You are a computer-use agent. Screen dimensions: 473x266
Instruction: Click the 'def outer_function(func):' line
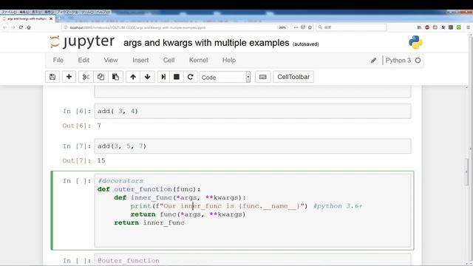(149, 189)
